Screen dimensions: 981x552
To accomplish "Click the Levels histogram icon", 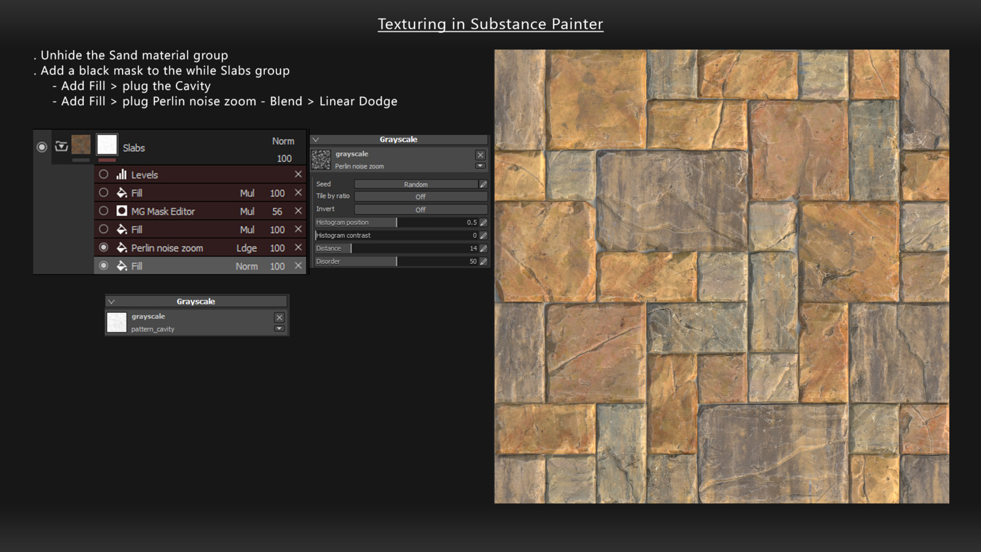I will tap(121, 174).
